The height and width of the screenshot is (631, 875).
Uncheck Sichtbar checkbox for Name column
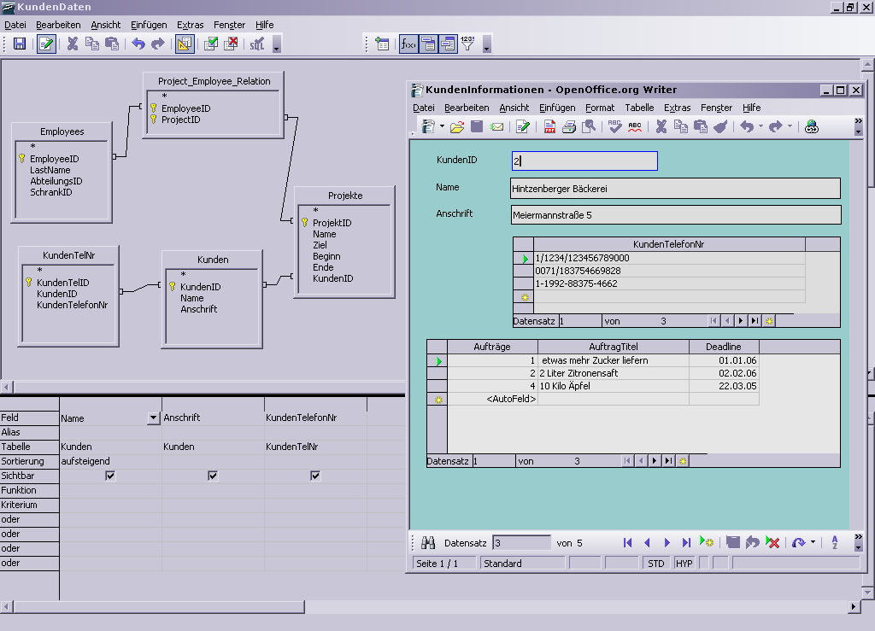[x=110, y=476]
